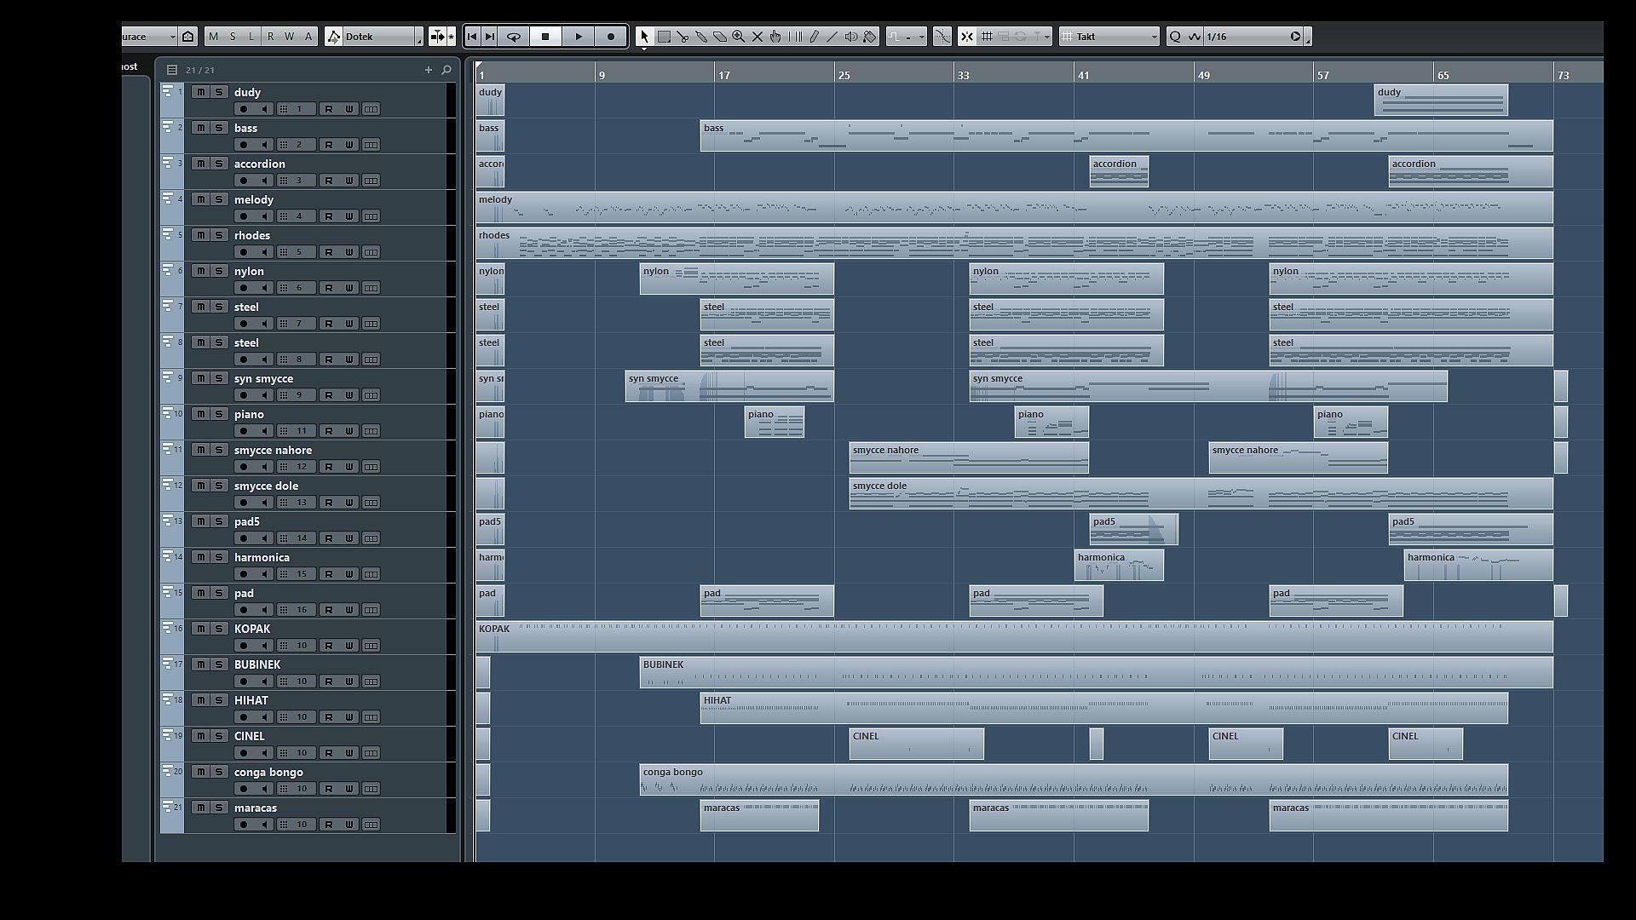
Task: Search tracks with magnifier icon
Action: [x=446, y=70]
